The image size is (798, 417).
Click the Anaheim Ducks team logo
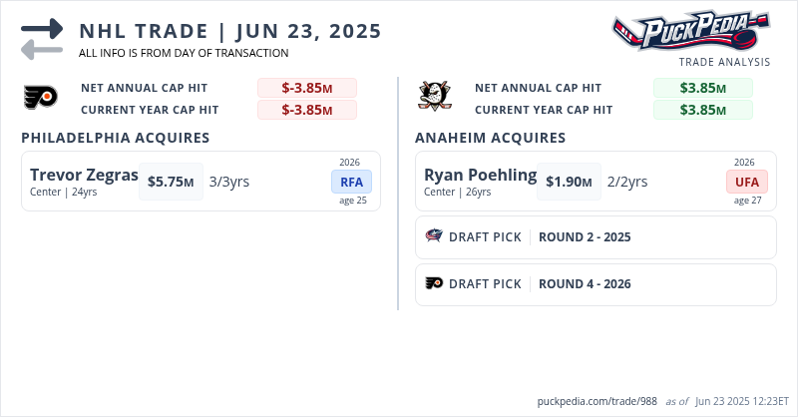click(432, 97)
